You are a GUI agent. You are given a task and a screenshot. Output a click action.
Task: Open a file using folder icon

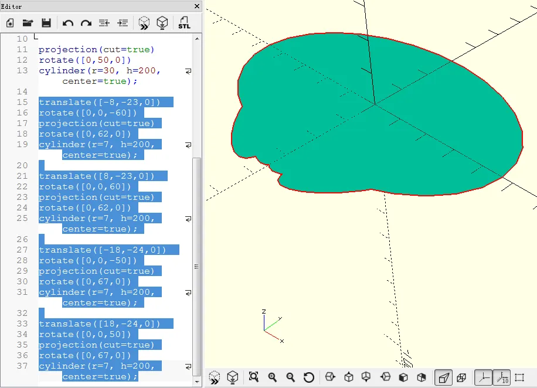[x=28, y=23]
